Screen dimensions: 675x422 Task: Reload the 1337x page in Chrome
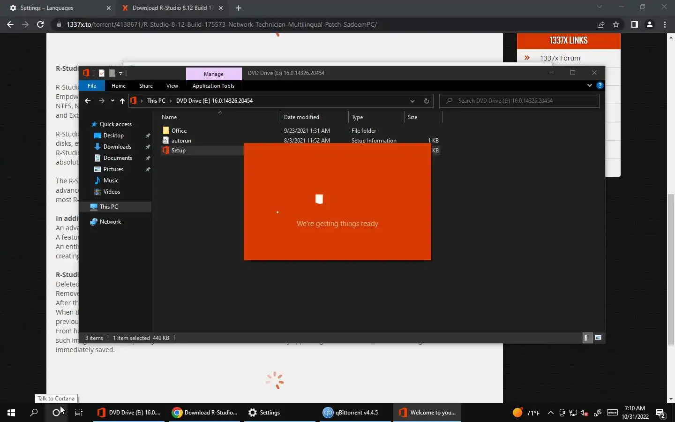pyautogui.click(x=40, y=24)
